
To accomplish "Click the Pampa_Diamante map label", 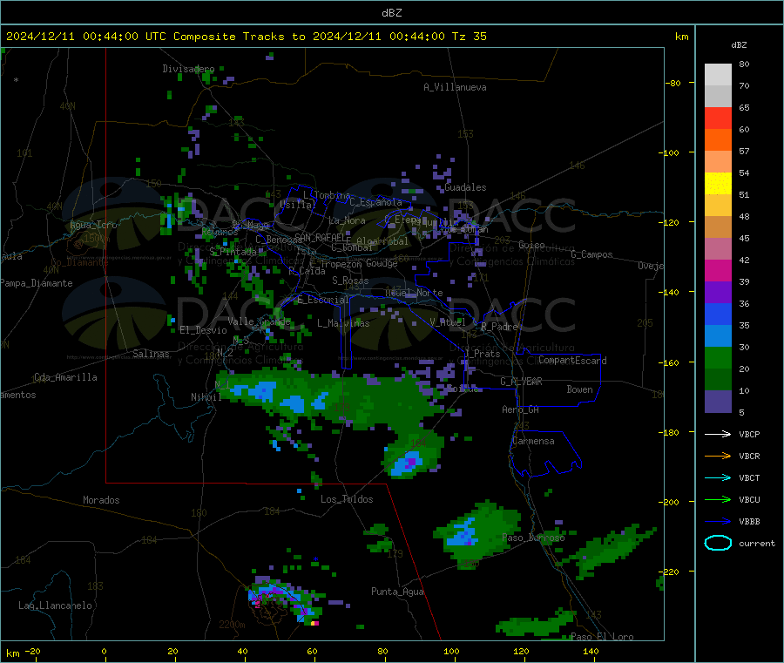I will [x=36, y=283].
